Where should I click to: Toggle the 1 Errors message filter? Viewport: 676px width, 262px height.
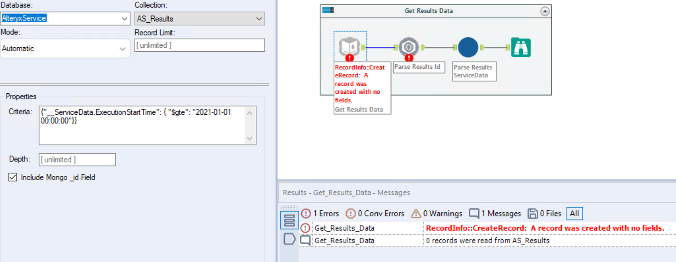[306, 214]
